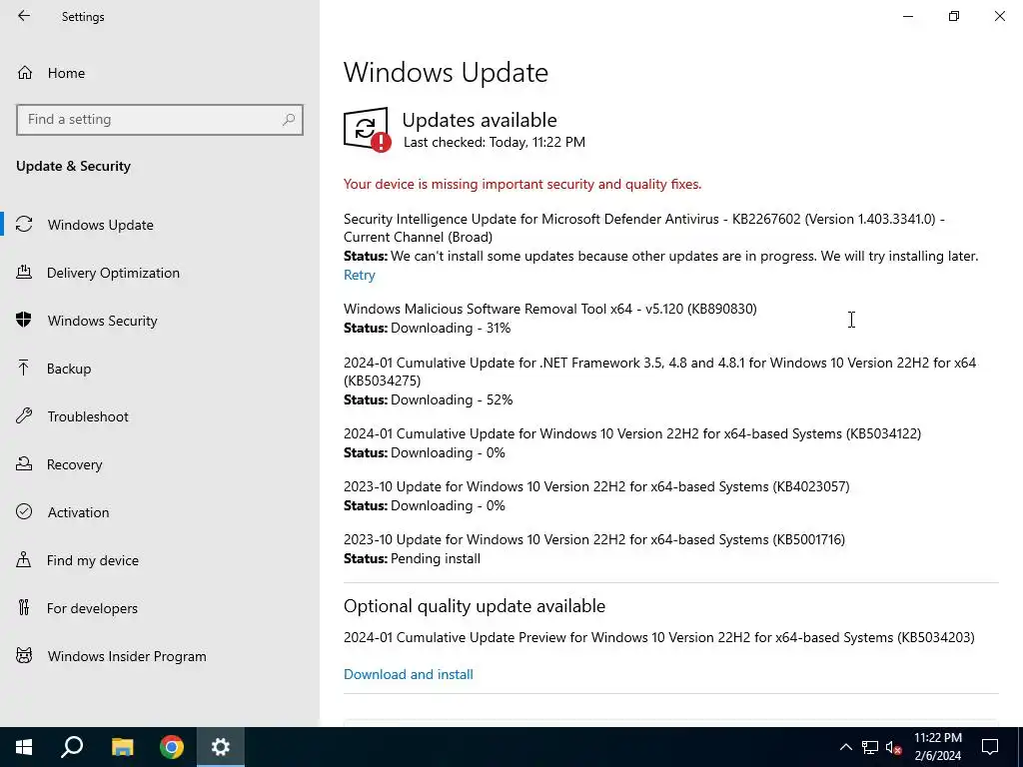Click the Troubleshoot wrench icon
This screenshot has width=1023, height=767.
24,415
